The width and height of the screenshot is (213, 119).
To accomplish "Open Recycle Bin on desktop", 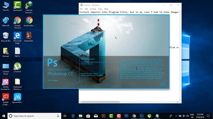I will click(x=6, y=37).
